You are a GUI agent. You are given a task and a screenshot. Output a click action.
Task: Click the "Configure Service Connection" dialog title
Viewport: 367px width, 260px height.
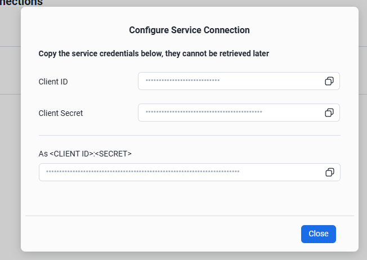pyautogui.click(x=189, y=30)
